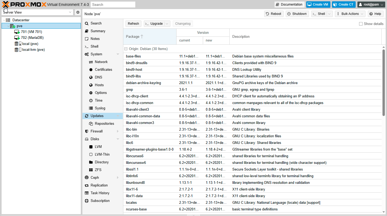Collapse the Origin: Debian group
The image size is (387, 216).
click(x=126, y=49)
